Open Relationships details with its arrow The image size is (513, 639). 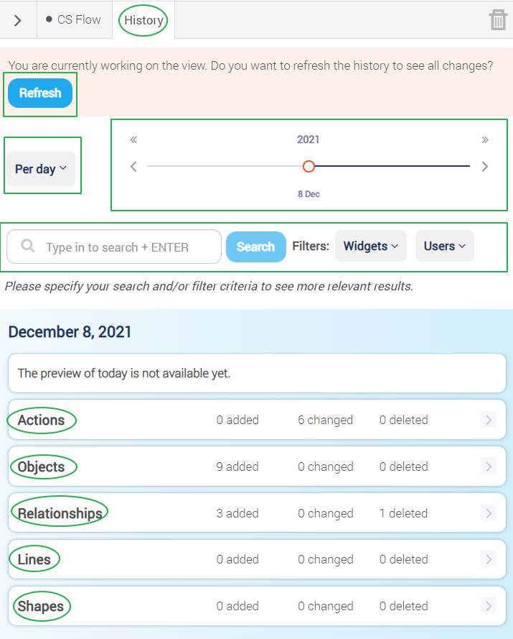pyautogui.click(x=489, y=513)
